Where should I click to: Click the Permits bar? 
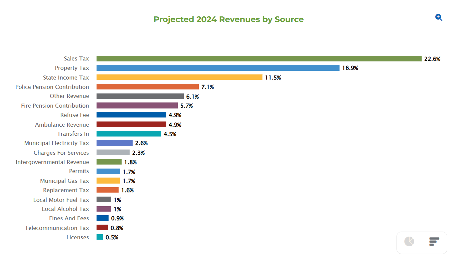click(x=108, y=171)
